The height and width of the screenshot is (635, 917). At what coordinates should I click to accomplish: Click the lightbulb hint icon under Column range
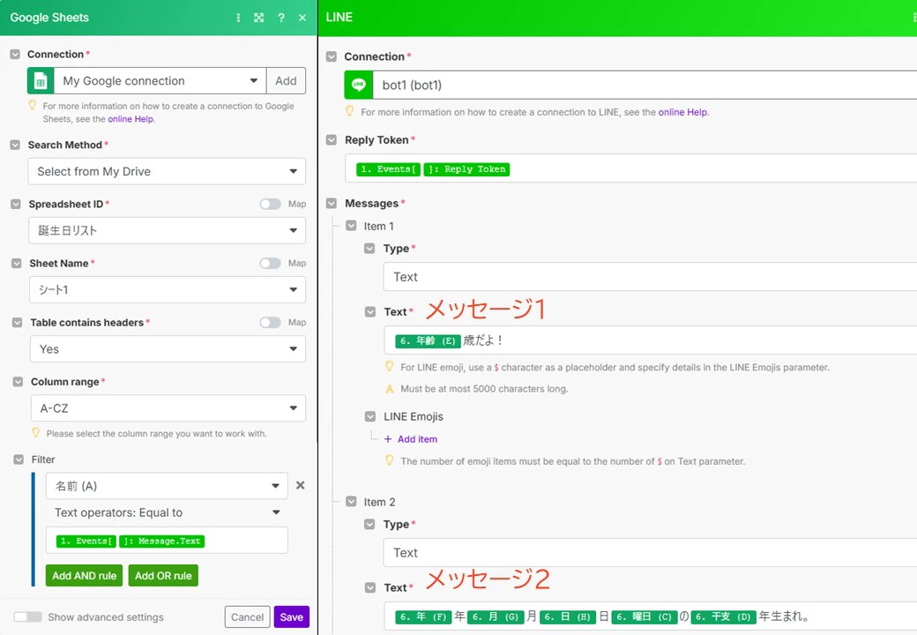(35, 433)
